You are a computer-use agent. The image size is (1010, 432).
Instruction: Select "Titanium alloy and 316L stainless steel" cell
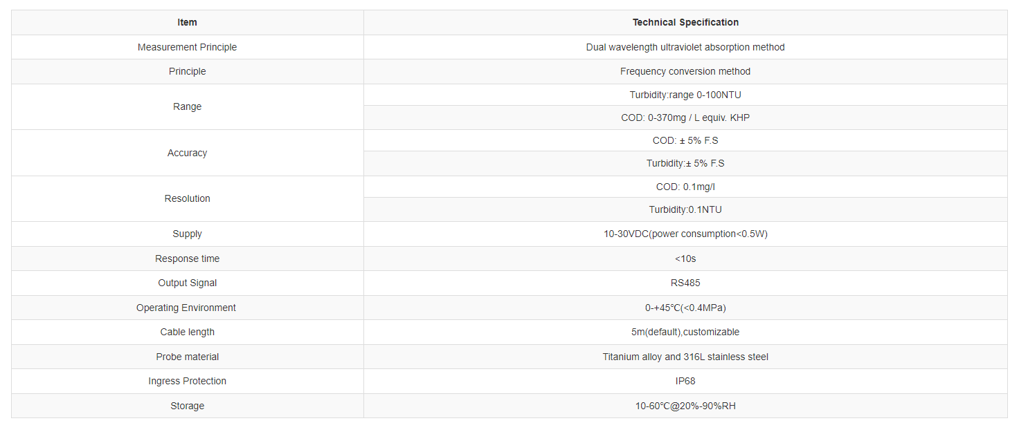(x=685, y=357)
